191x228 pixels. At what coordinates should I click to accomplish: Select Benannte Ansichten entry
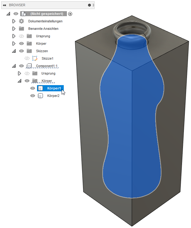pos(43,29)
